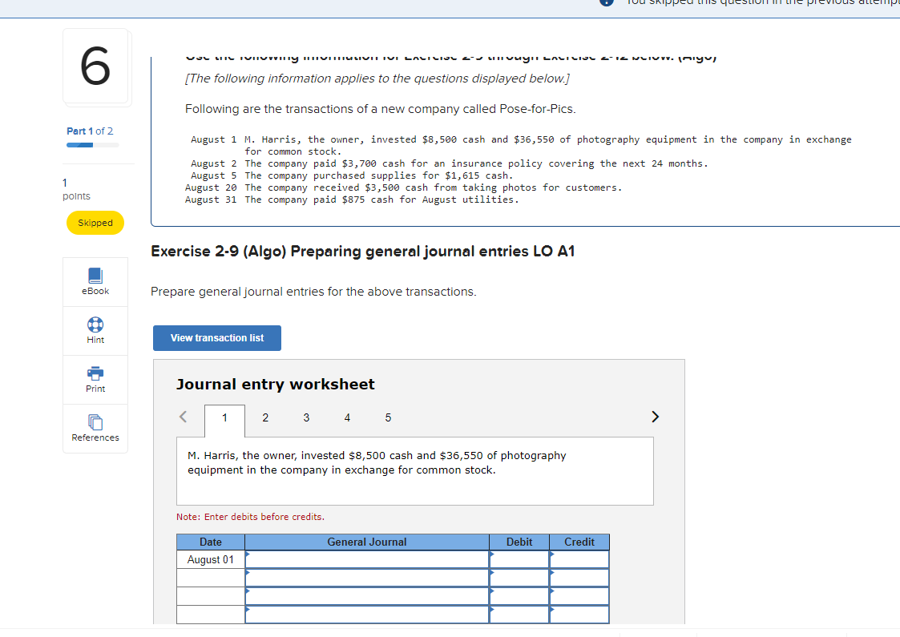900x637 pixels.
Task: Click Part 1 of 2 progress bar
Action: [x=93, y=145]
